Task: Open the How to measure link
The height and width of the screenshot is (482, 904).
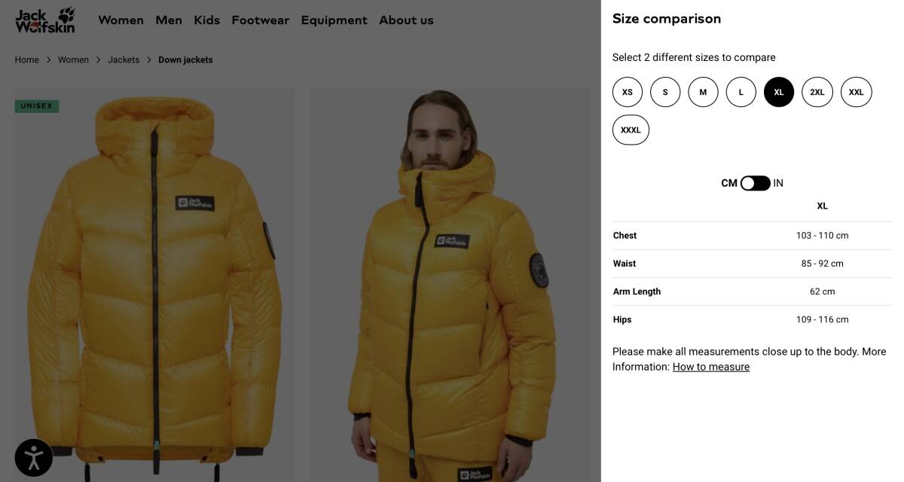Action: (711, 367)
